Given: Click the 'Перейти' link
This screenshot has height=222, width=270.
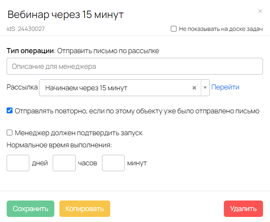Looking at the screenshot, I should click(225, 88).
